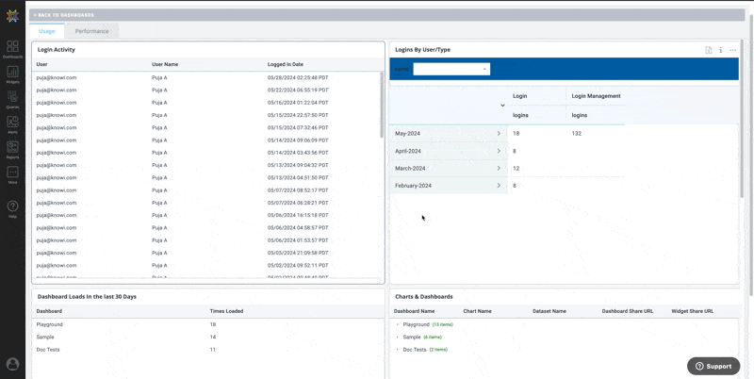Click Back to Dashboards link
Image resolution: width=754 pixels, height=379 pixels.
point(65,15)
